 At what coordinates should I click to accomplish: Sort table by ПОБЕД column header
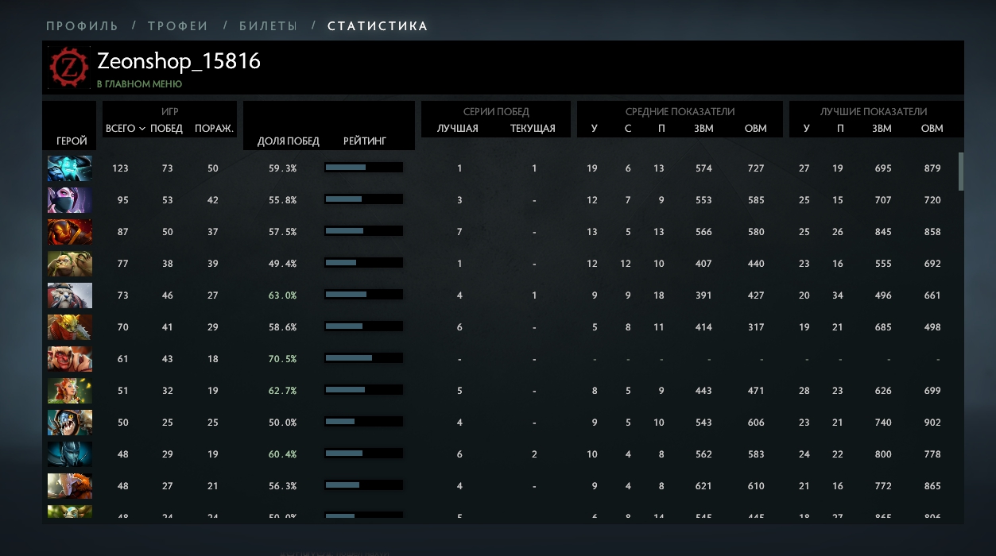166,129
